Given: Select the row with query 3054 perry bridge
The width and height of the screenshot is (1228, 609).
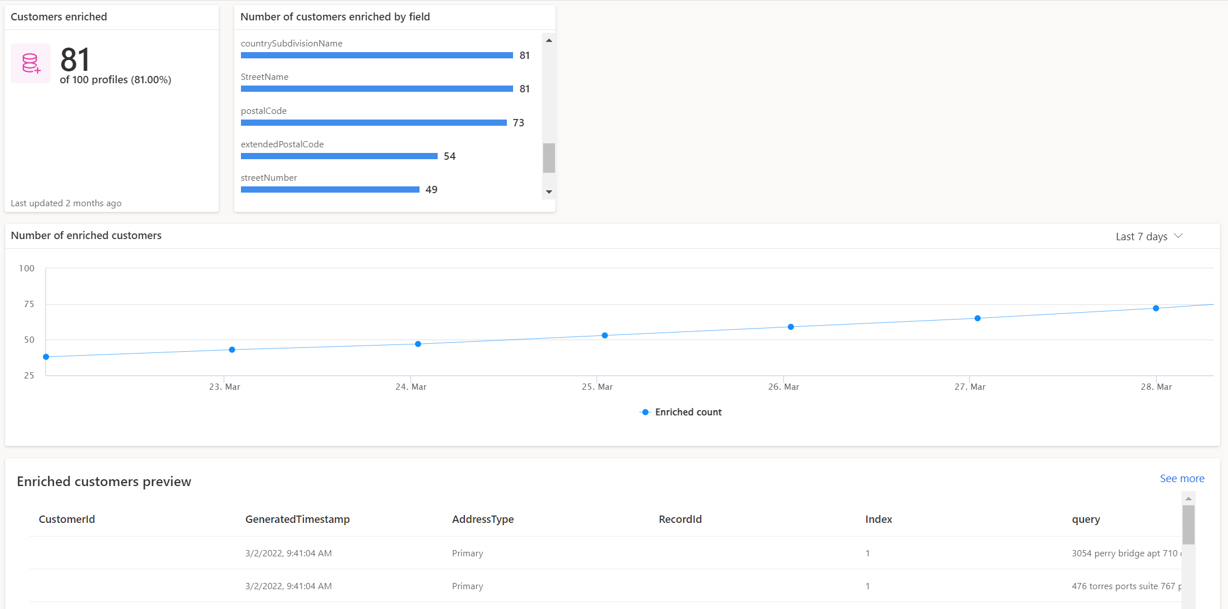Looking at the screenshot, I should tap(567, 553).
